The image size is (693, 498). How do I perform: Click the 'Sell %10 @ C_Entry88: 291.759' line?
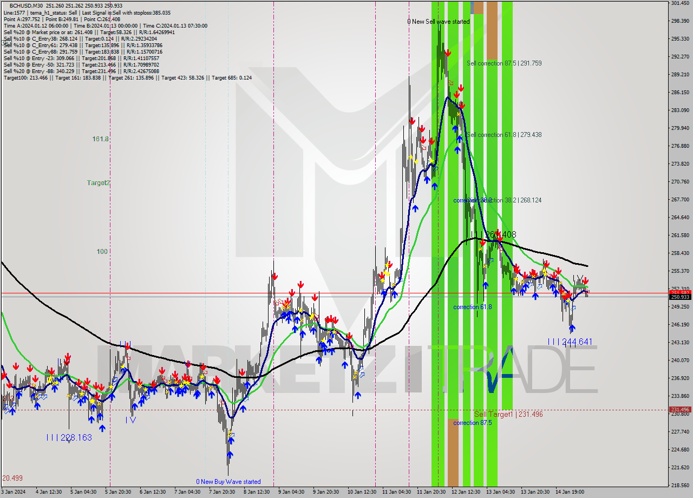[83, 51]
